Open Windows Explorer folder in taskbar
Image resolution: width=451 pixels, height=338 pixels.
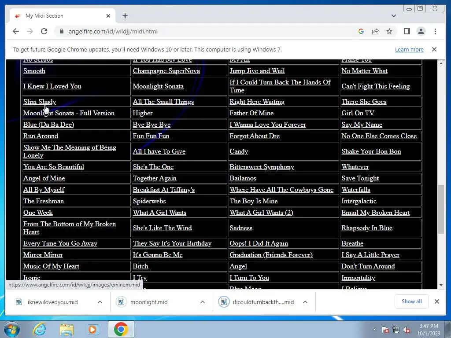67,329
